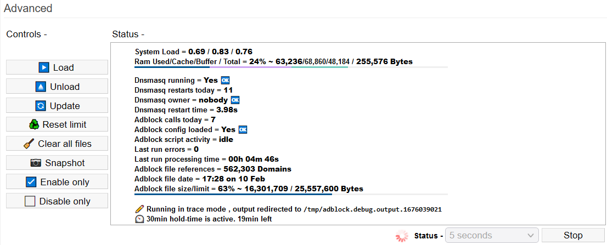Click Last run errors = 0

tap(166, 149)
